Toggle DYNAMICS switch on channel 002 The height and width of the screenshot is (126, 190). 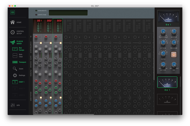[x=51, y=43]
